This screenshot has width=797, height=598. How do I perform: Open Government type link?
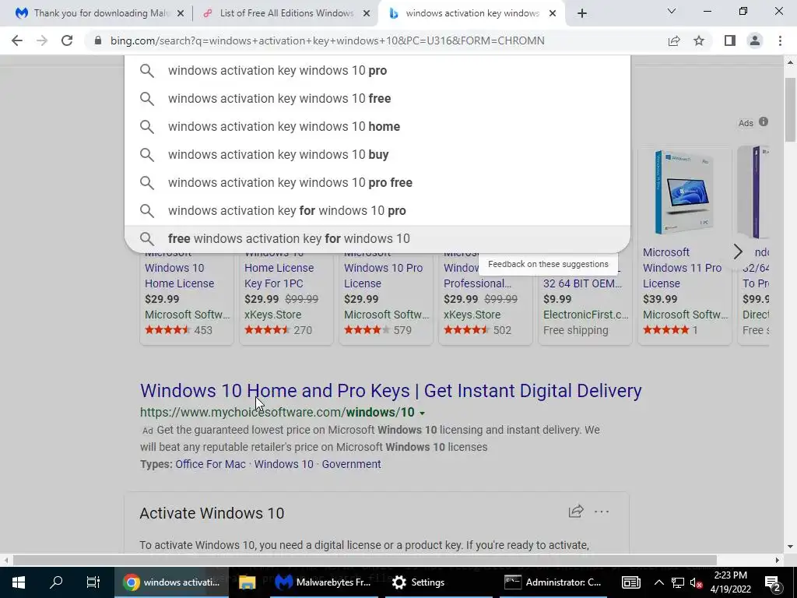pyautogui.click(x=351, y=464)
